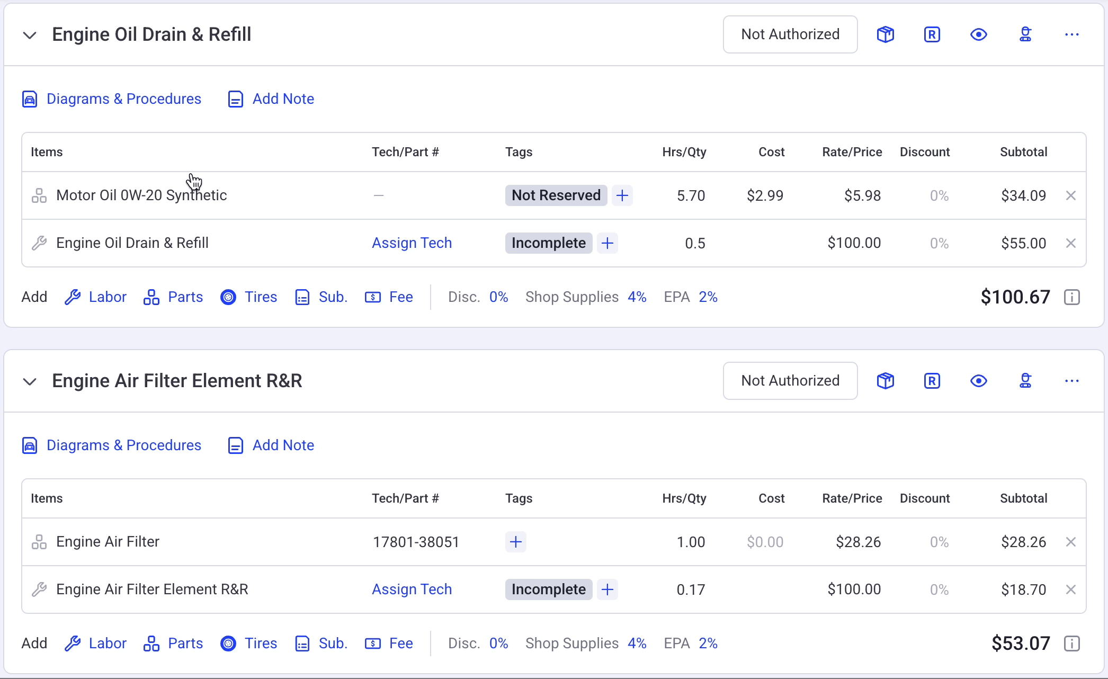Image resolution: width=1108 pixels, height=679 pixels.
Task: Collapse Engine Oil Drain & Refill section
Action: tap(30, 35)
